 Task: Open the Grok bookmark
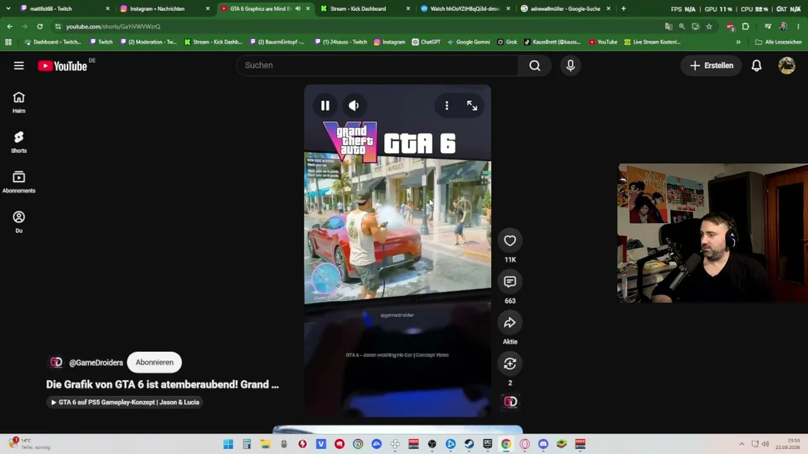click(507, 42)
